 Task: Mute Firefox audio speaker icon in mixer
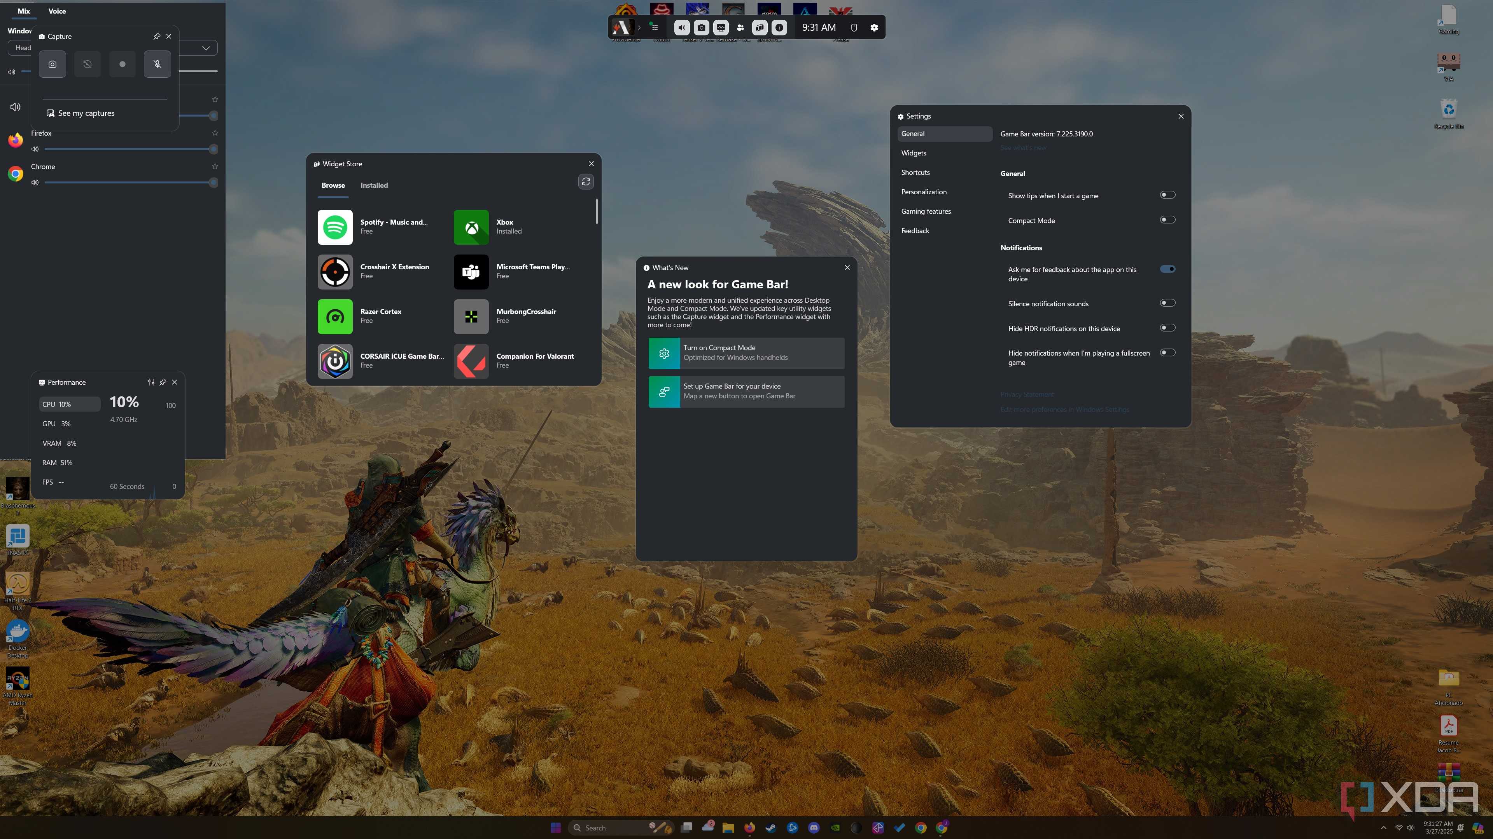35,149
